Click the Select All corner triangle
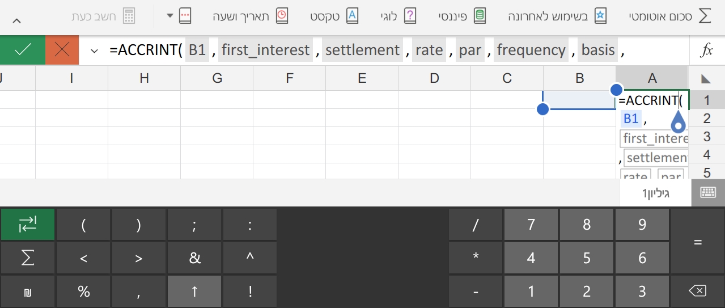Screen dimensions: 725x308 706,78
